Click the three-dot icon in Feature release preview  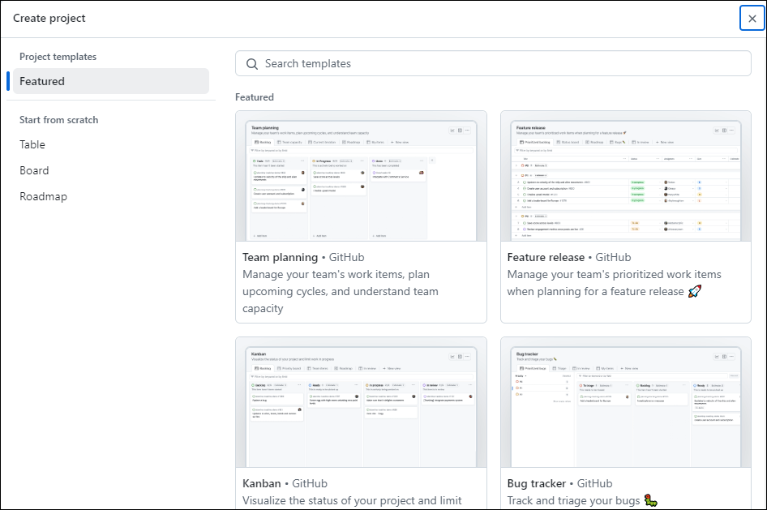(733, 130)
